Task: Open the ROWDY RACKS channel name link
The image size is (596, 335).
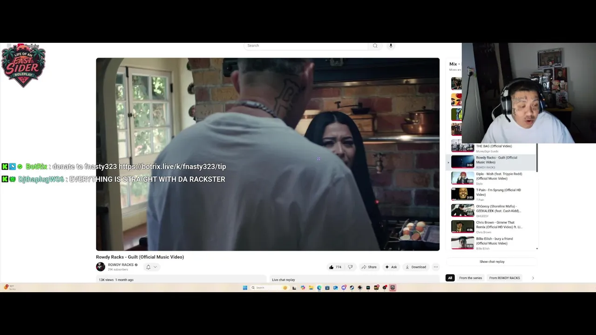Action: click(x=121, y=265)
